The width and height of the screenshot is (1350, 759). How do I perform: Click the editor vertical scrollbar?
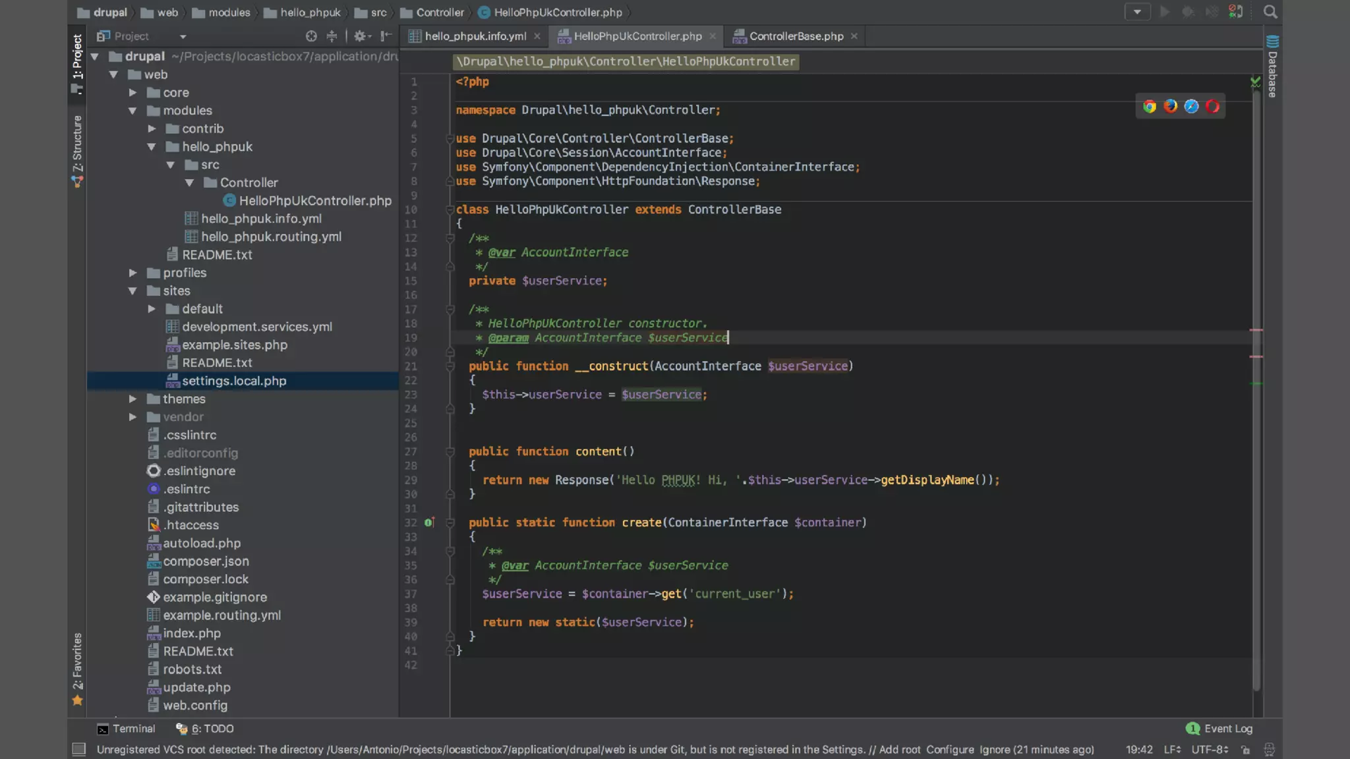[x=1256, y=395]
